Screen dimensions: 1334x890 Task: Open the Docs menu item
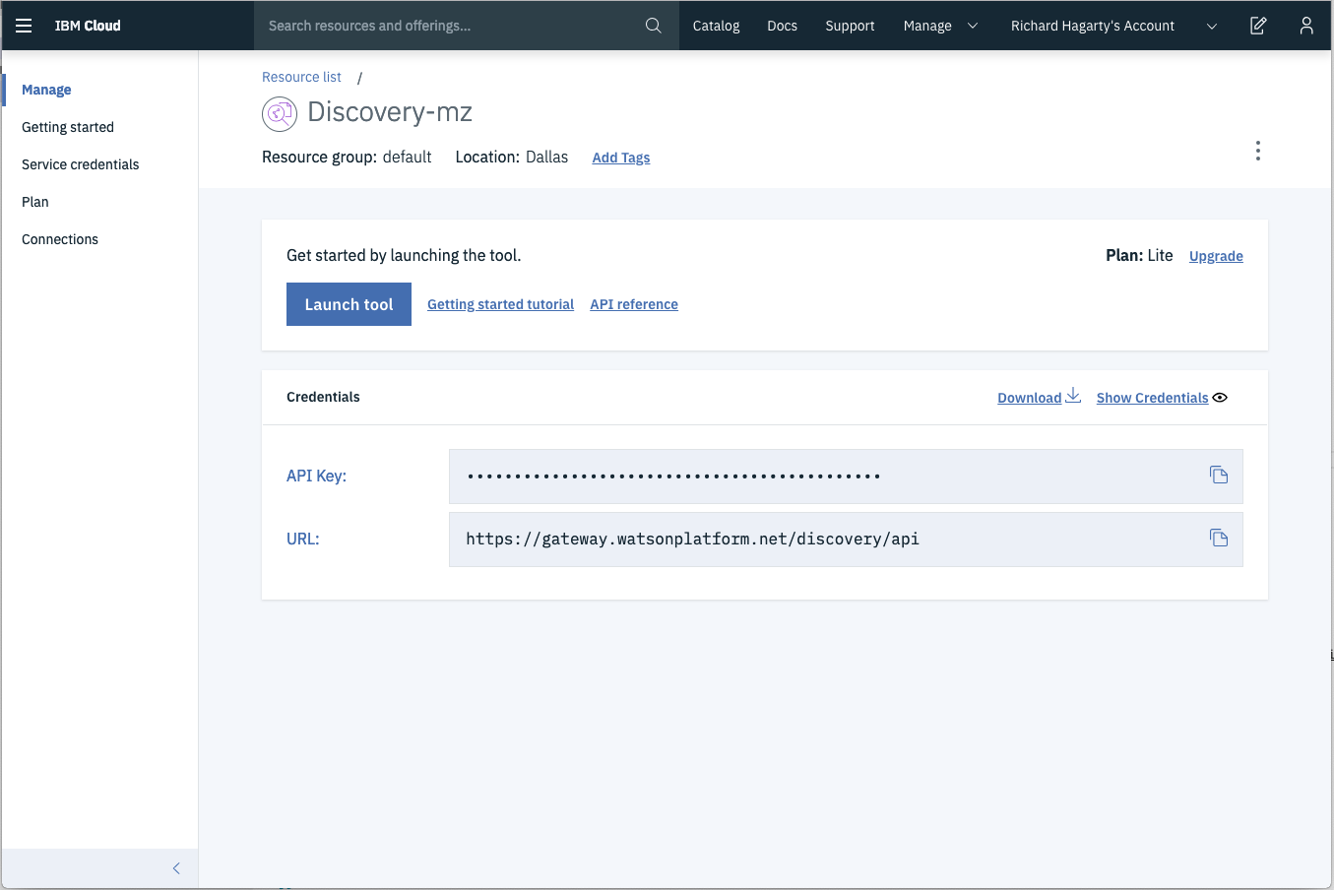coord(782,26)
